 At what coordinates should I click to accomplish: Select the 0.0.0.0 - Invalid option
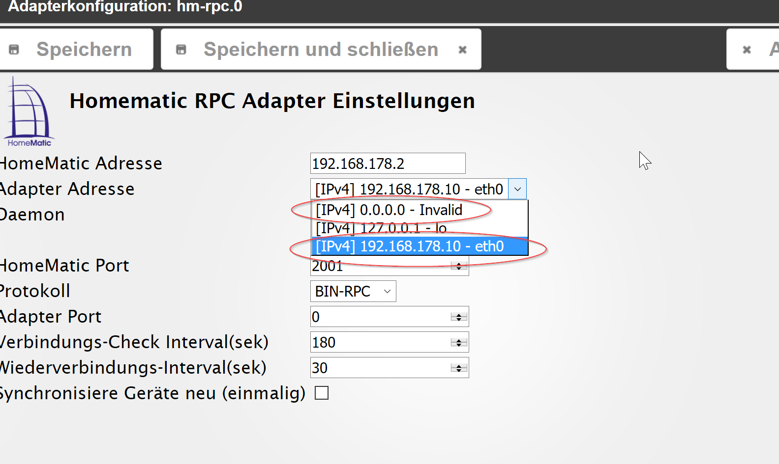click(x=420, y=210)
